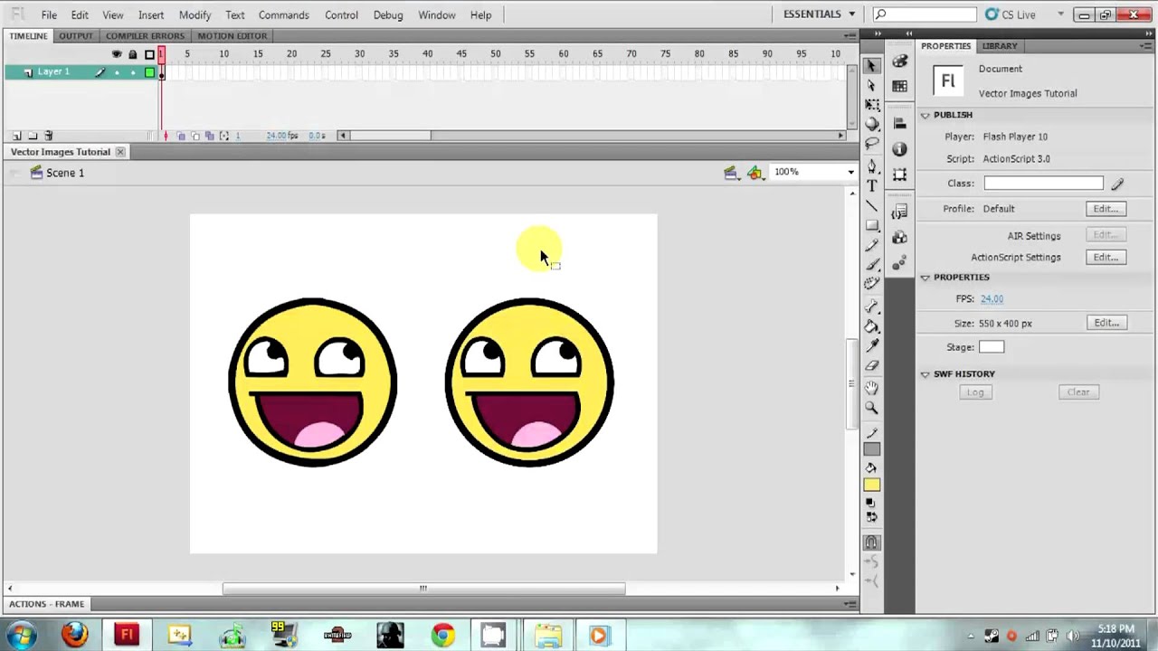Image resolution: width=1158 pixels, height=651 pixels.
Task: Select the Text tool
Action: pos(871,186)
